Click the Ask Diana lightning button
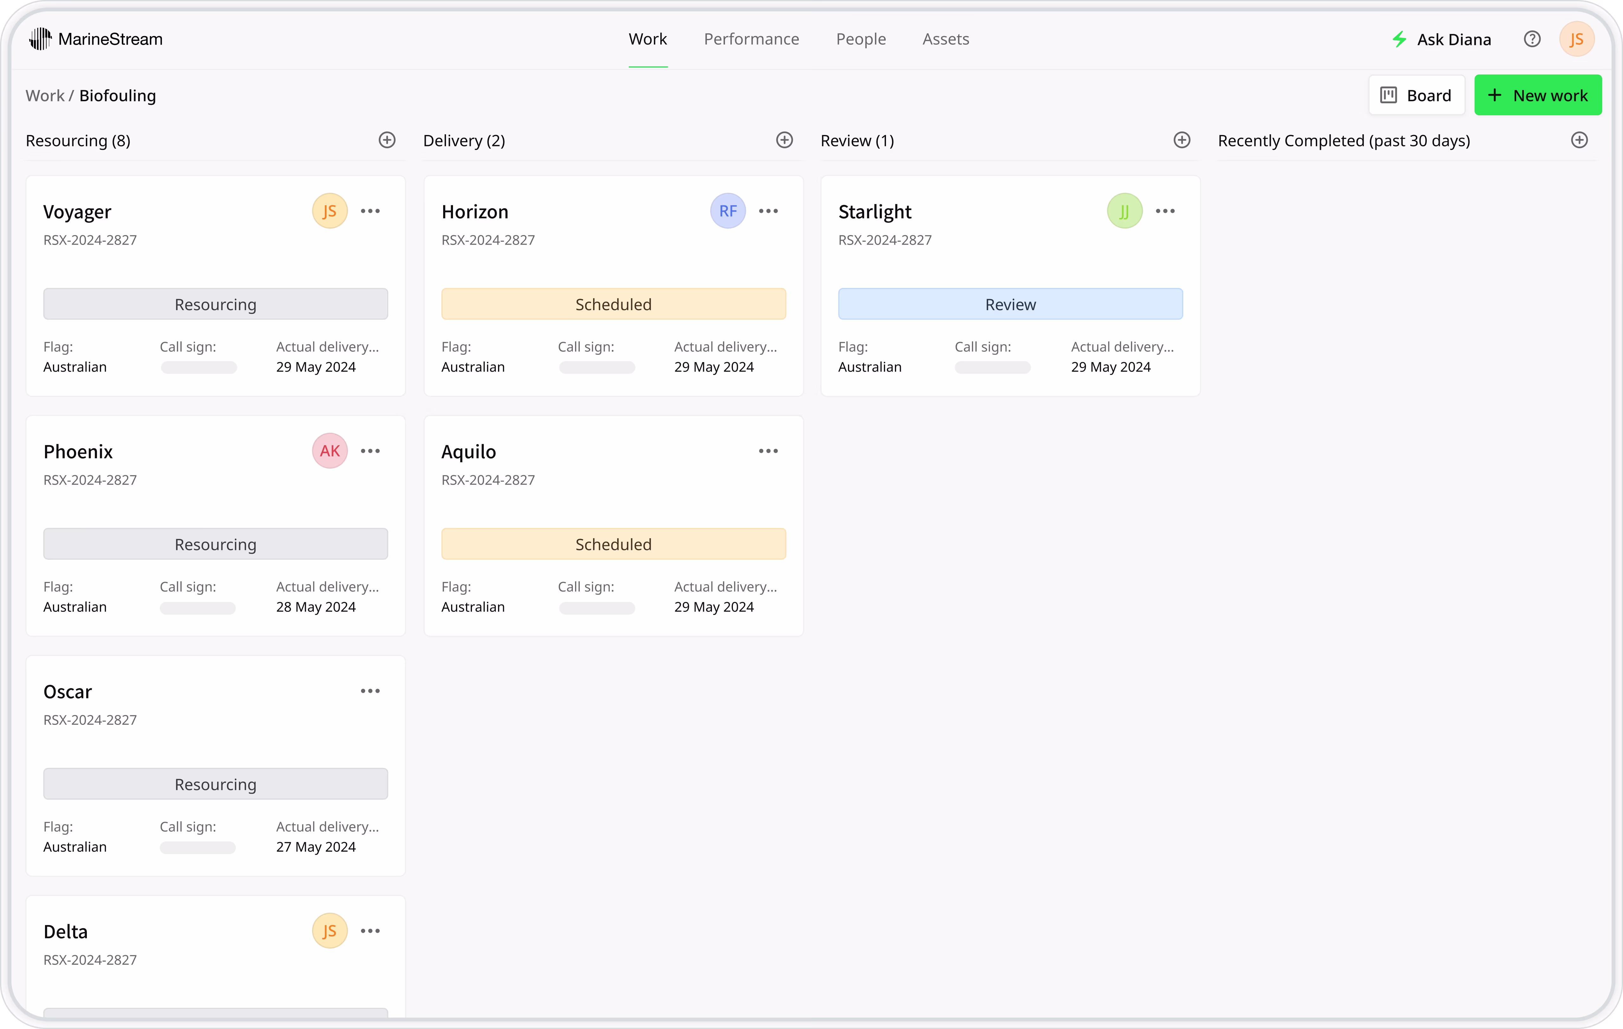Image resolution: width=1623 pixels, height=1029 pixels. click(x=1442, y=39)
